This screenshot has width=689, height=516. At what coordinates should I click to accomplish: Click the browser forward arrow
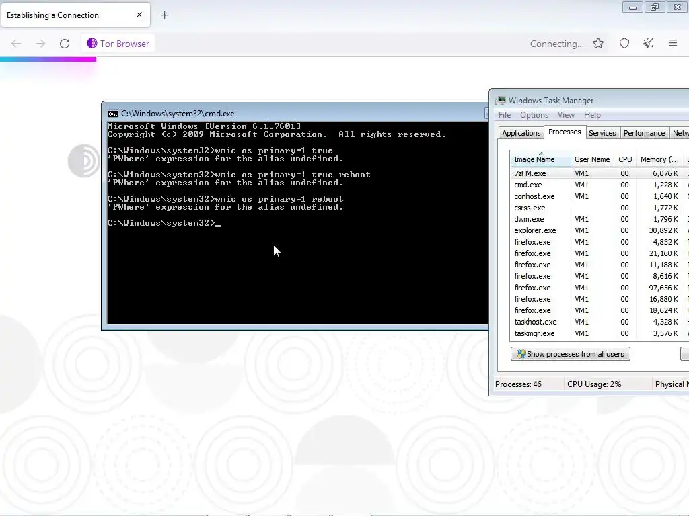pos(40,44)
